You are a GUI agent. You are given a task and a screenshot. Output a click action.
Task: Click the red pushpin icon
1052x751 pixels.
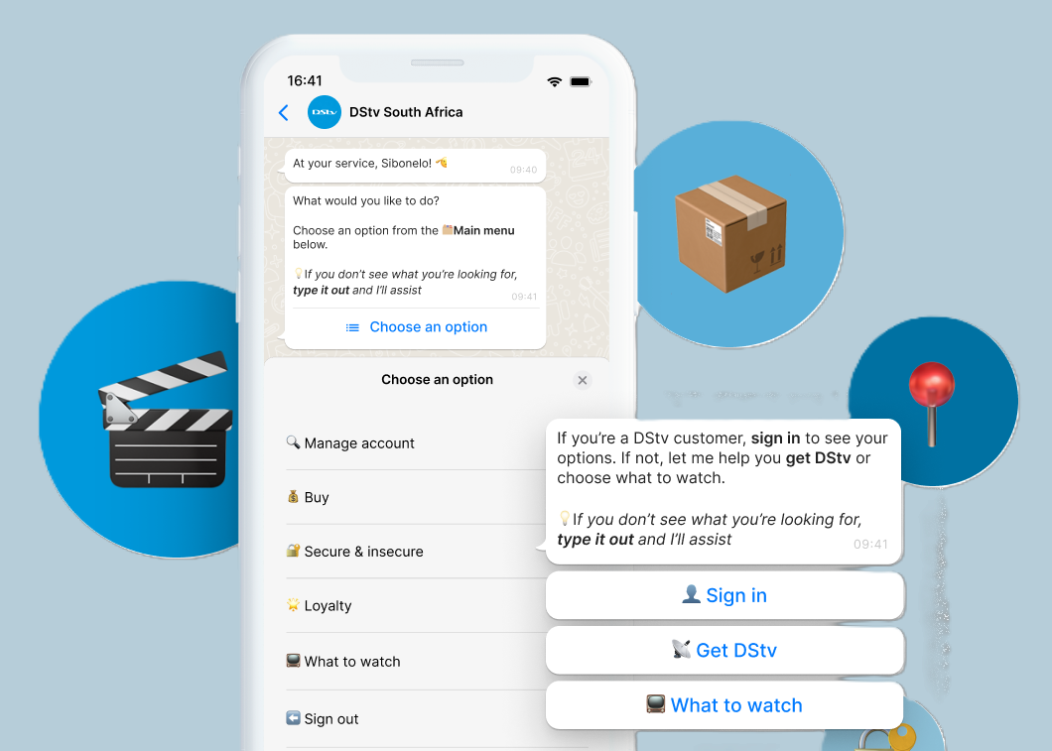pyautogui.click(x=931, y=400)
